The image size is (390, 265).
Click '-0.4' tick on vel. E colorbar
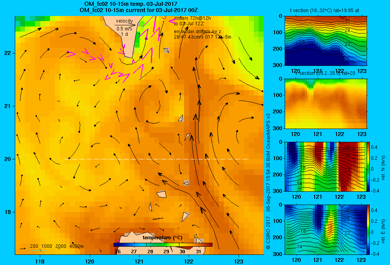coord(374,254)
